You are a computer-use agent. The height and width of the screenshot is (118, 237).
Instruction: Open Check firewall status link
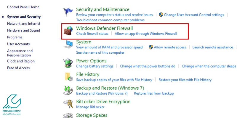[x=92, y=34]
